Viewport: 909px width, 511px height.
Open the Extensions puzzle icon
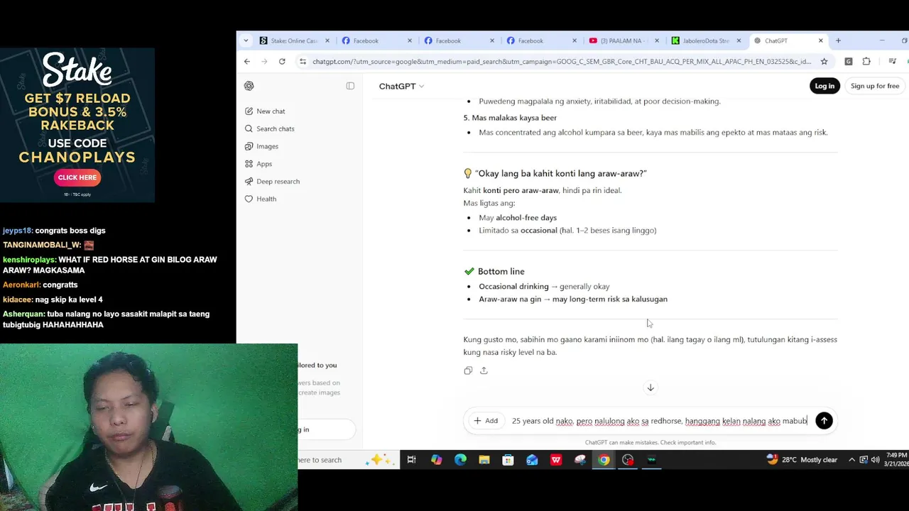click(x=866, y=62)
